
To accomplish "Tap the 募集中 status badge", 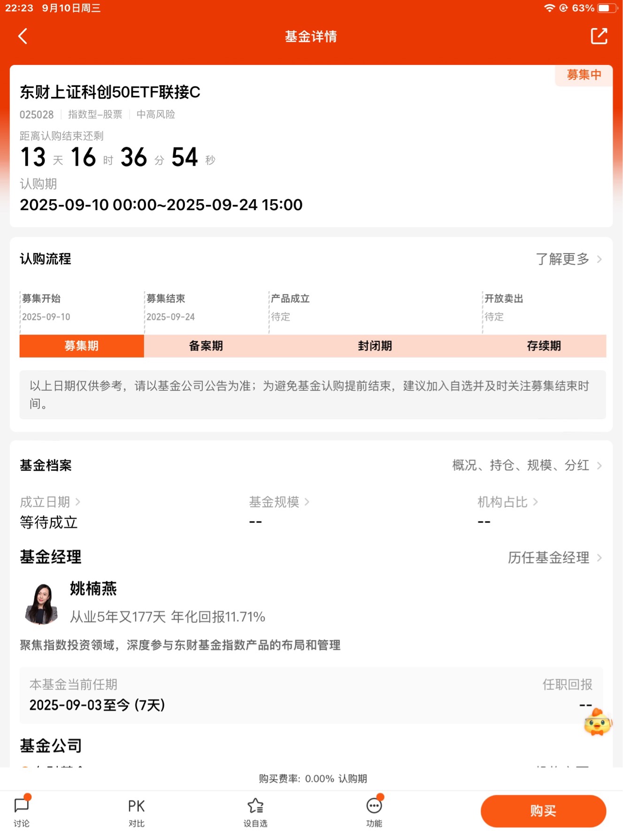I will click(x=584, y=75).
